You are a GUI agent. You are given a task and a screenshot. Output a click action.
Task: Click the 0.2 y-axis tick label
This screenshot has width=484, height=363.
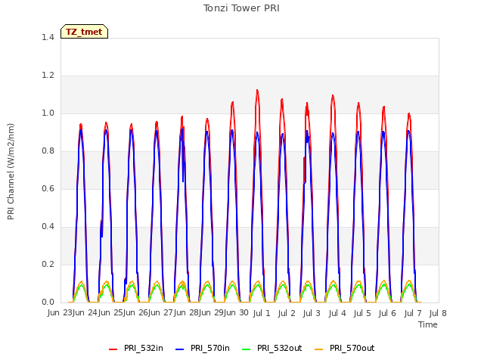point(48,264)
